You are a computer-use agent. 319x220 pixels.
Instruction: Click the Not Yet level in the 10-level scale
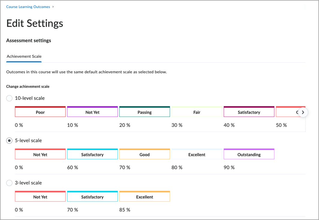point(92,112)
